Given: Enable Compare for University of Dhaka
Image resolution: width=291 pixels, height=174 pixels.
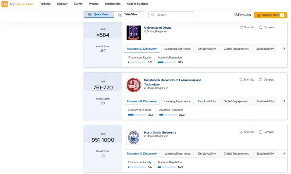Looking at the screenshot, I should pyautogui.click(x=260, y=27).
